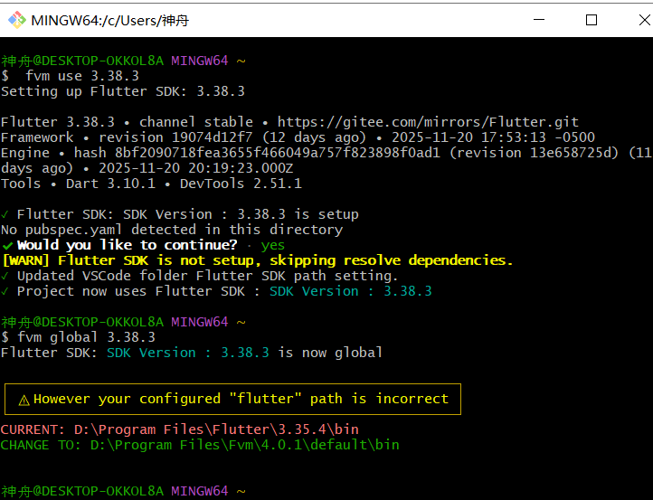The image size is (653, 500).
Task: Click the 'fvm global 3.38.3' command
Action: click(86, 337)
